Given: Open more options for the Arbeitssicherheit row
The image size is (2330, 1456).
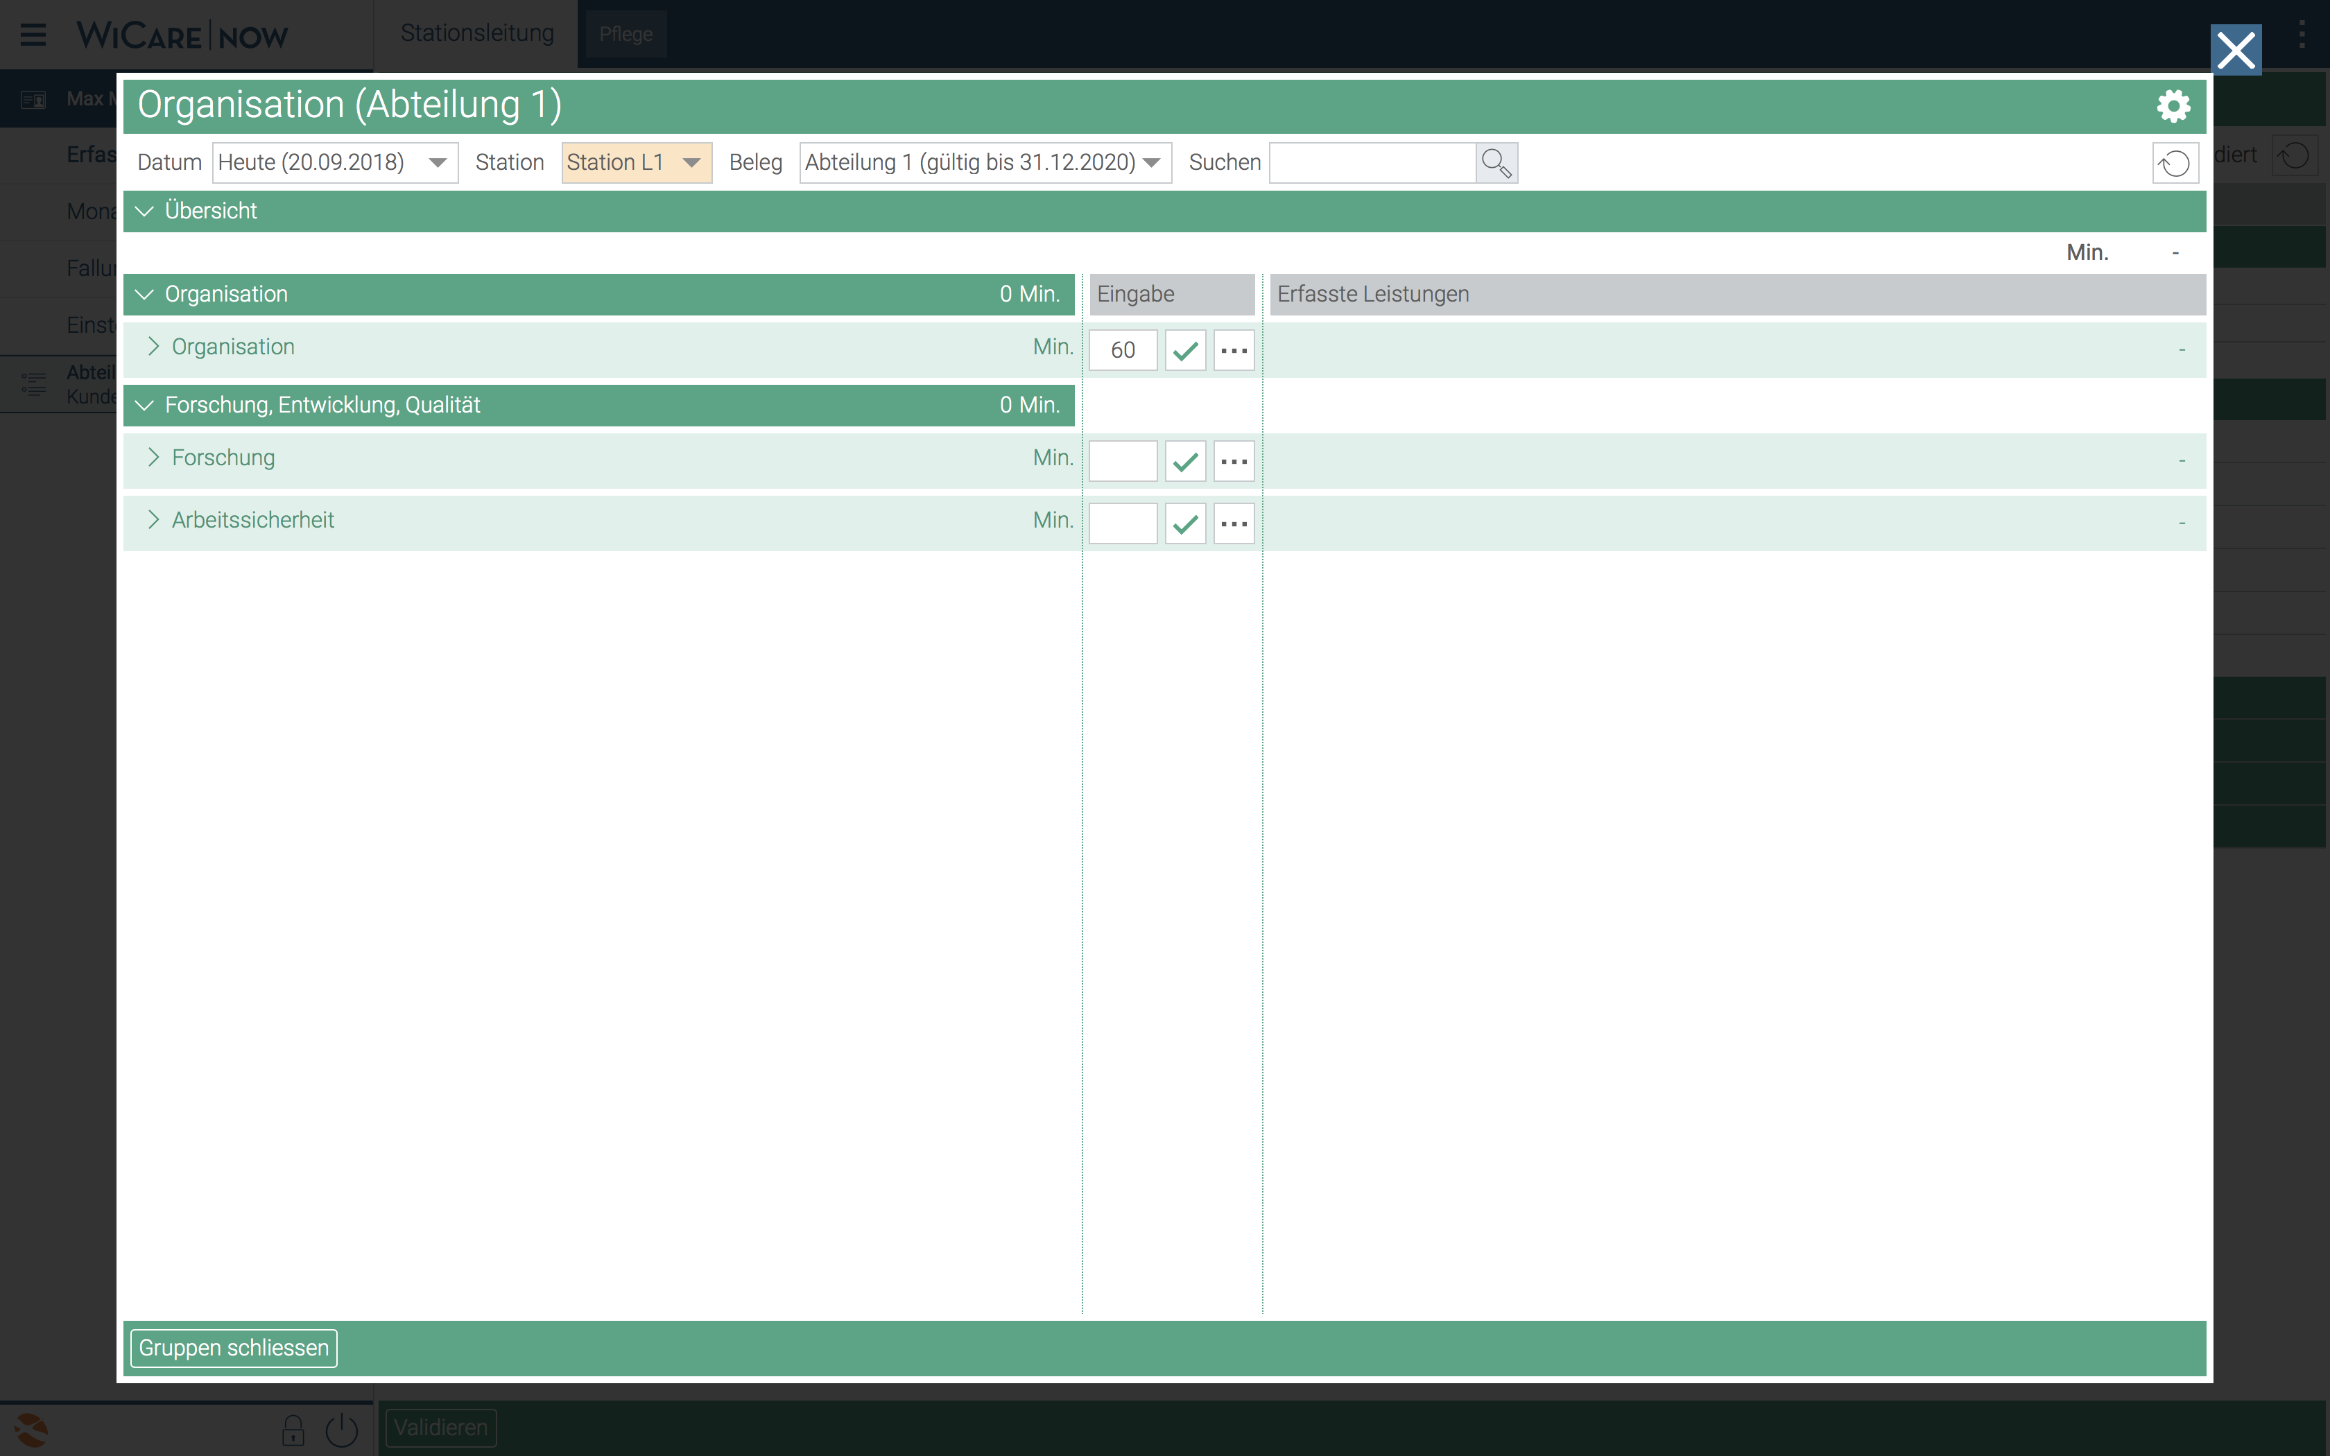Looking at the screenshot, I should [1234, 524].
